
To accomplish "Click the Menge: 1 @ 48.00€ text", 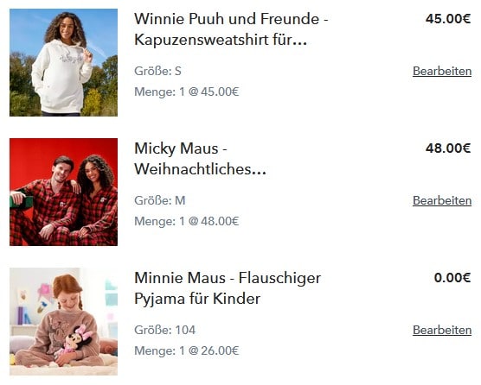I will [x=187, y=221].
